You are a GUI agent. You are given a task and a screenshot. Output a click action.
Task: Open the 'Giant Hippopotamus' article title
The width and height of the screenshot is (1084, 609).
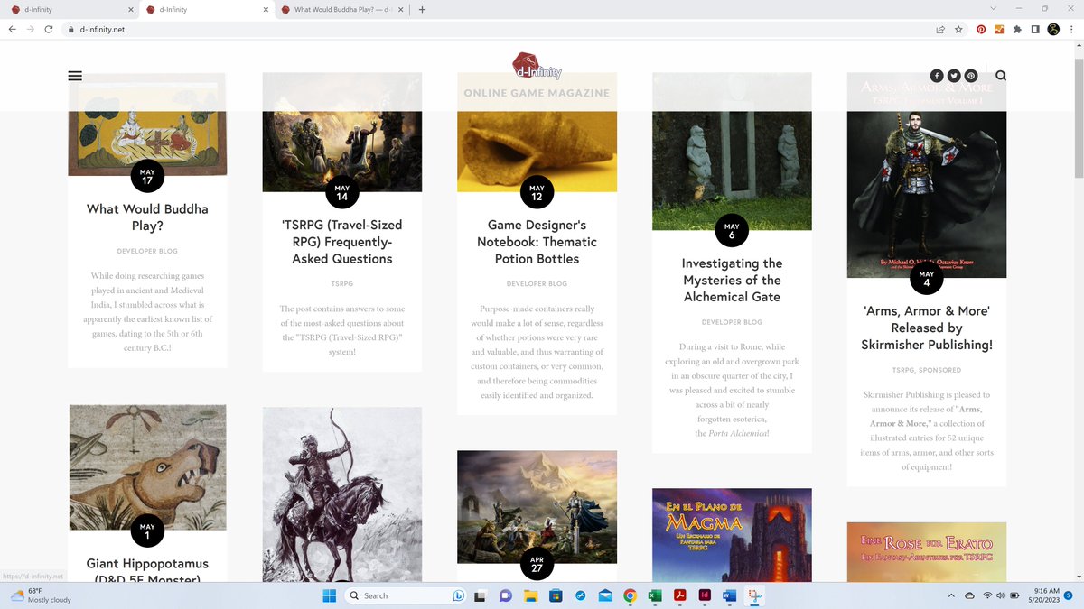[147, 571]
